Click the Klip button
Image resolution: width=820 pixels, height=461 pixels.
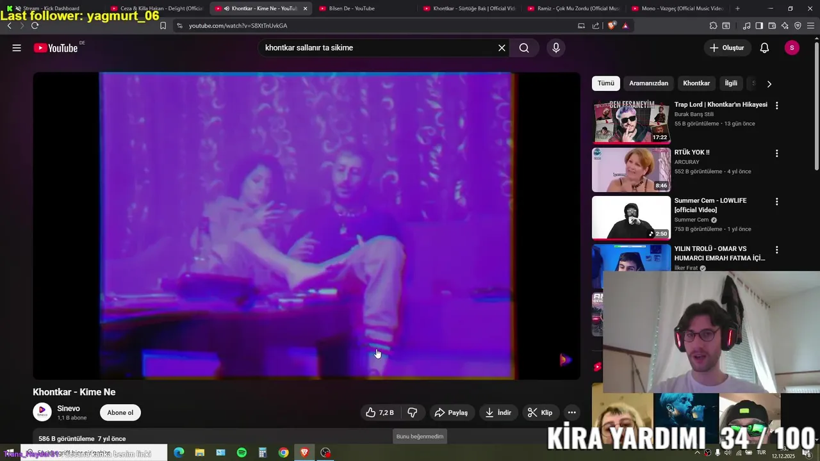[x=540, y=412]
